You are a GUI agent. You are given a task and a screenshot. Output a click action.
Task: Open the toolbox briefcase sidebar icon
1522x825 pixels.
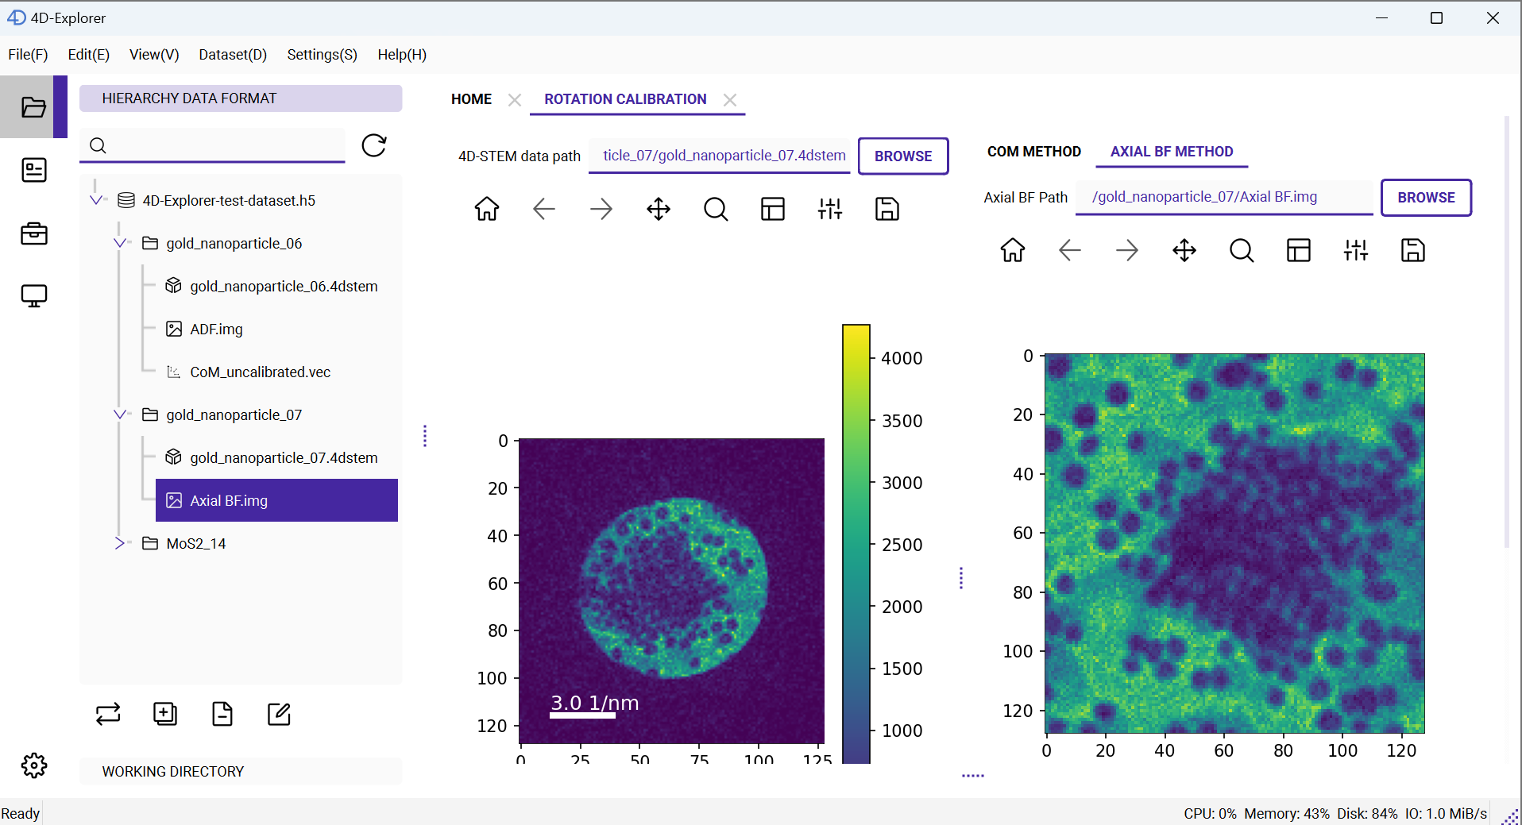[33, 233]
